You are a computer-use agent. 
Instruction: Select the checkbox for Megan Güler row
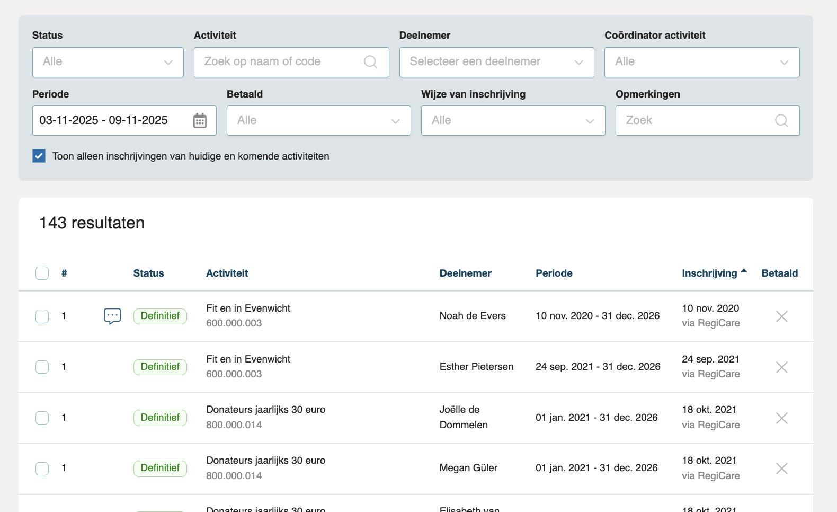point(42,469)
